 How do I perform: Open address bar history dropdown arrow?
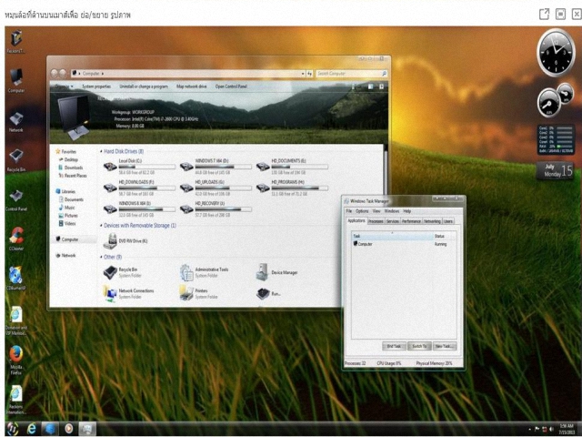tap(303, 74)
